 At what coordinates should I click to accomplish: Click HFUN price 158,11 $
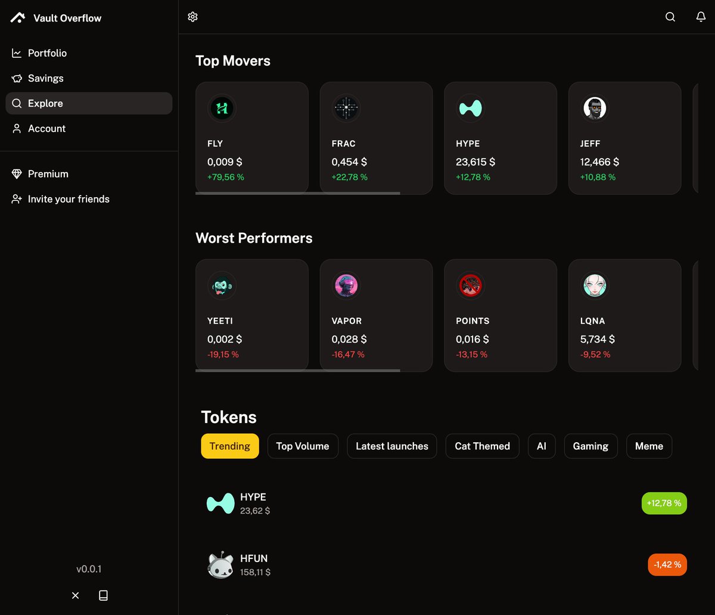[x=256, y=572]
